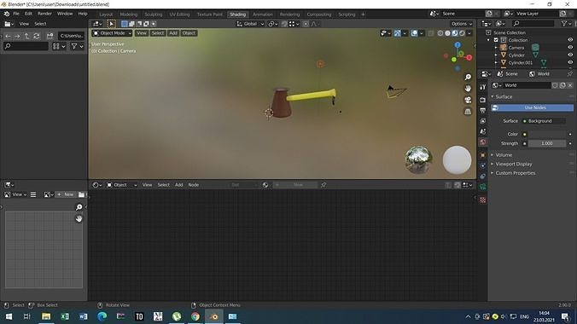577x324 pixels.
Task: Select solid viewport shading
Action: point(447,33)
